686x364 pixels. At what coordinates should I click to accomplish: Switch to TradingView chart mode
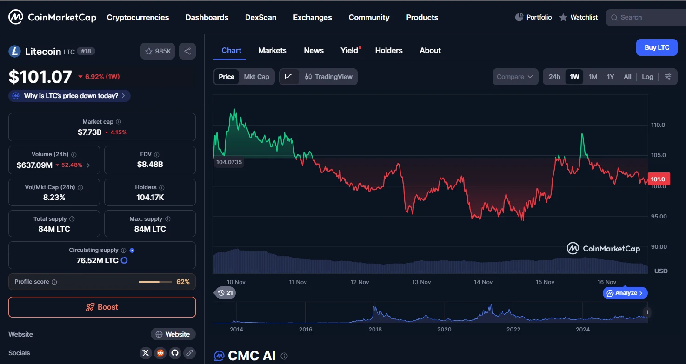click(x=329, y=77)
